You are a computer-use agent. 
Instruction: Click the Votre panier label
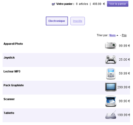coord(65,4)
